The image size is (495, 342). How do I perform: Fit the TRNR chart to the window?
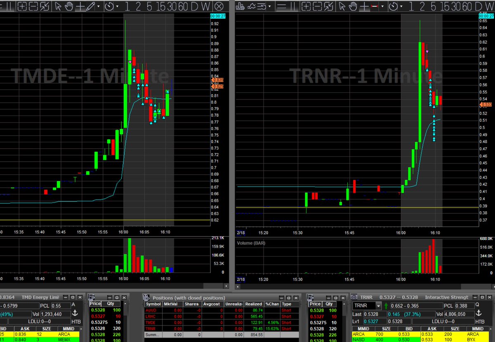coord(328,7)
